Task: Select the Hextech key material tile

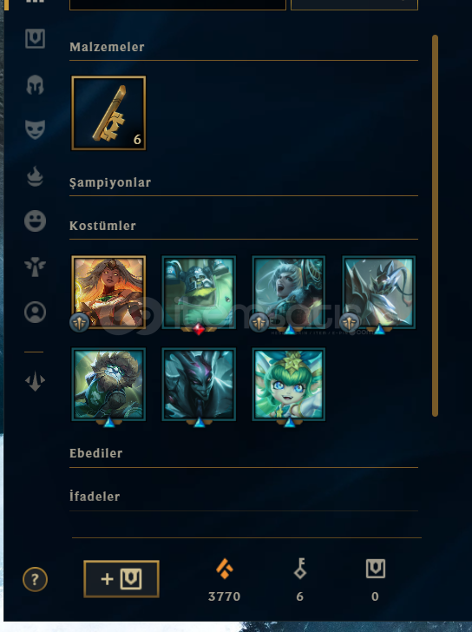Action: [x=108, y=113]
